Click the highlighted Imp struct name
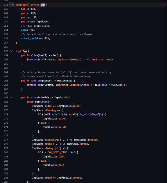 [x=43, y=5]
